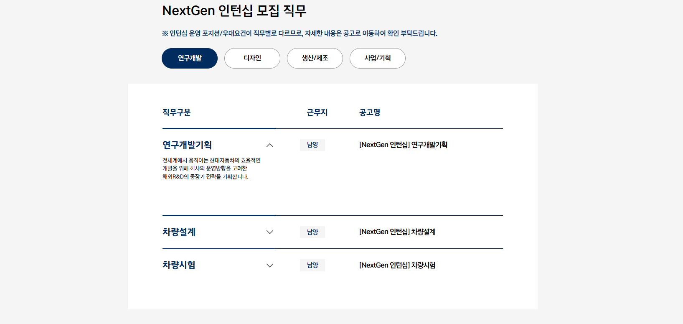Viewport: 683px width, 324px height.
Task: Click the 근무지 column header
Action: tap(317, 112)
